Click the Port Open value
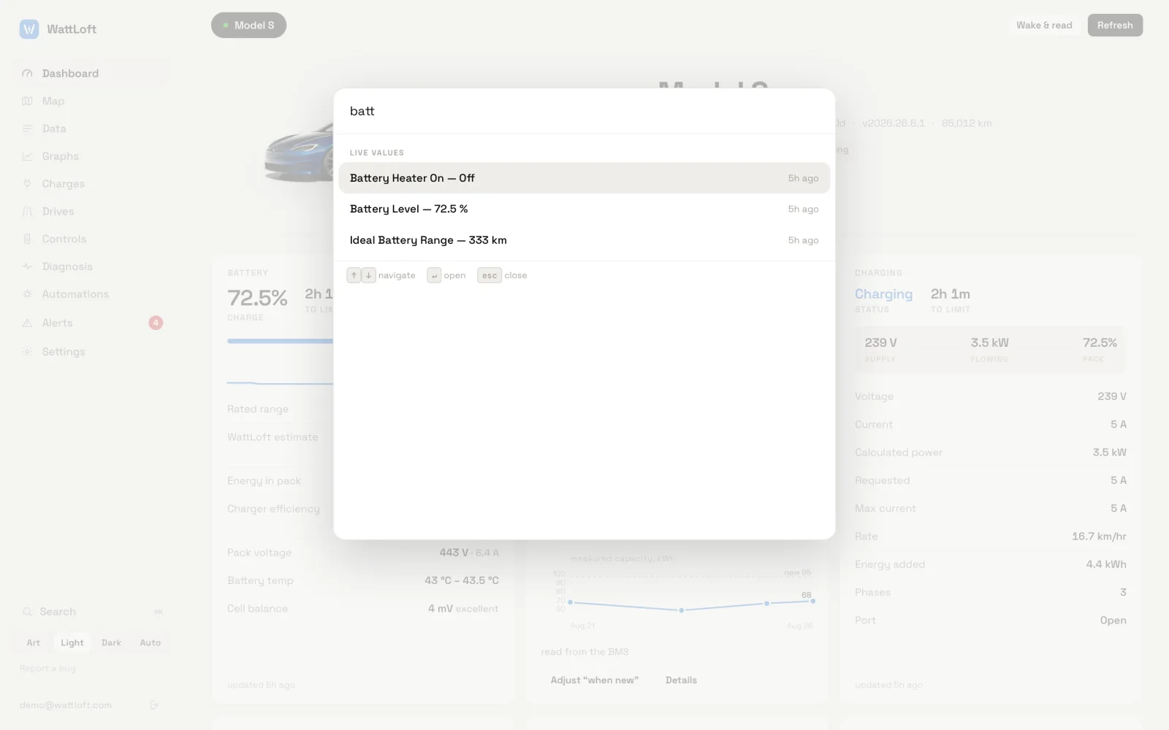 pyautogui.click(x=1113, y=620)
